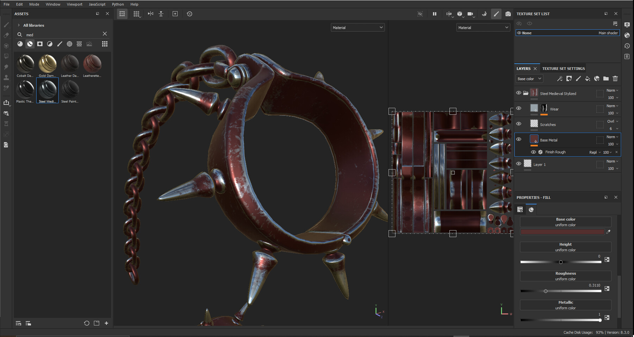Select the Smudge tool
634x337 pixels.
(x=6, y=67)
